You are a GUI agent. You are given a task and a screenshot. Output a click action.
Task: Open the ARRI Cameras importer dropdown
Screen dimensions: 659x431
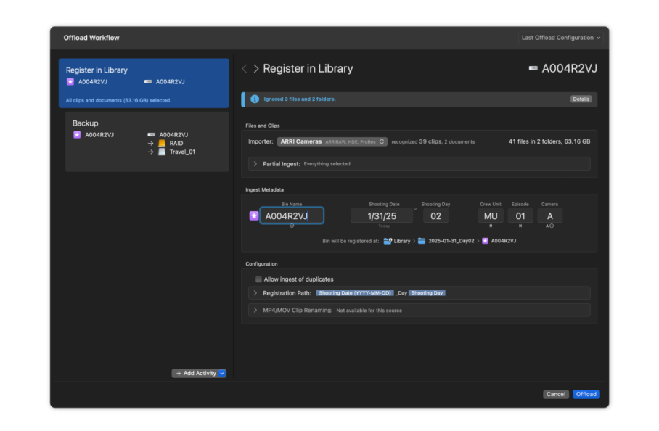(332, 141)
